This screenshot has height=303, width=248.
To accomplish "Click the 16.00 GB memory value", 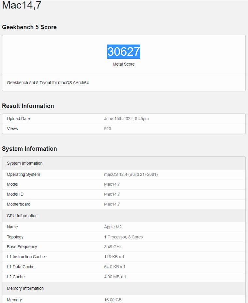I will [113, 300].
